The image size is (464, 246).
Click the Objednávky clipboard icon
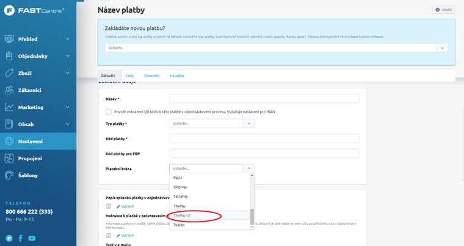[9, 56]
